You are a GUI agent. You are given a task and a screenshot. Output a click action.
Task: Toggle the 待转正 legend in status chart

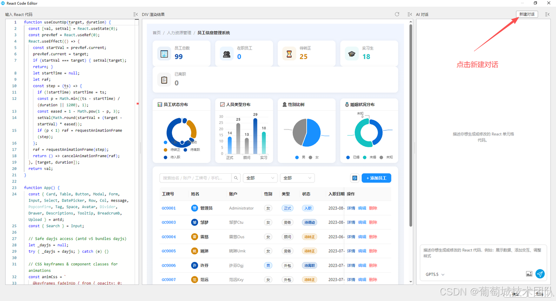[172, 150]
